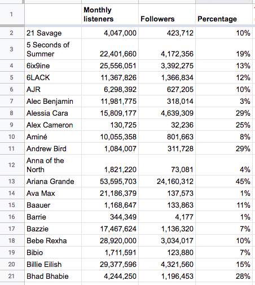255x285 pixels.
Task: Select Alec Benjamin 3% percentage cell
Action: click(x=224, y=101)
